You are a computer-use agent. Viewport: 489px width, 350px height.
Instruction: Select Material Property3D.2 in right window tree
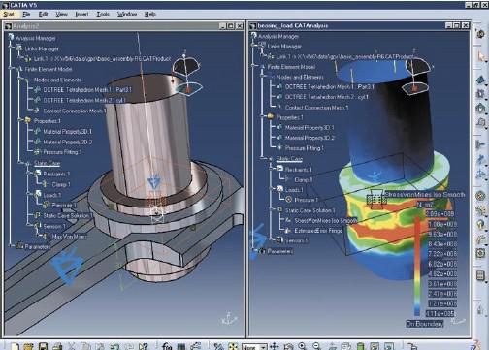point(310,138)
